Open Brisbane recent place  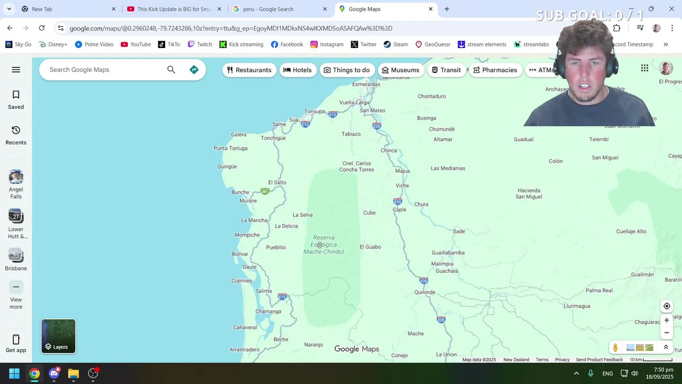point(16,260)
